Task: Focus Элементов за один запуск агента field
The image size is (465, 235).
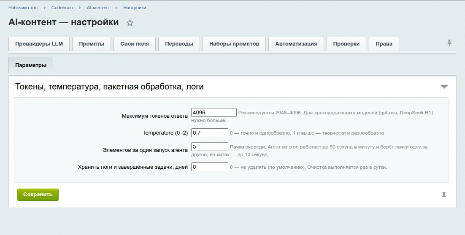Action: point(210,147)
